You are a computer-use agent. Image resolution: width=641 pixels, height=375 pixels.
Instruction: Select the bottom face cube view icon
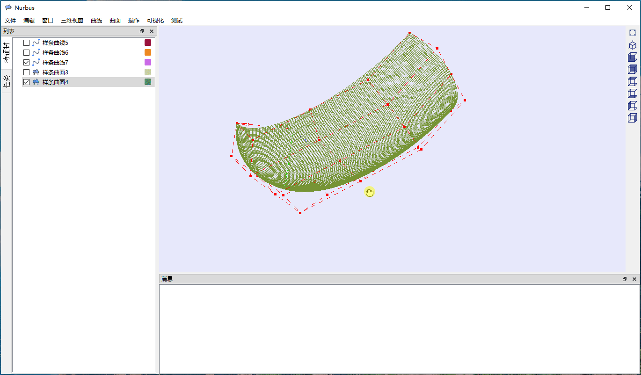click(633, 94)
